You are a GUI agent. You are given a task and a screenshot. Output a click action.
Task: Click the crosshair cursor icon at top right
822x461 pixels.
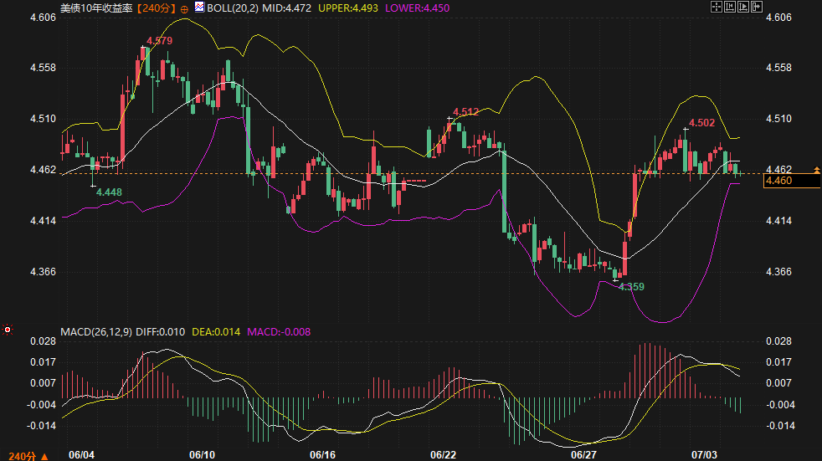point(716,7)
